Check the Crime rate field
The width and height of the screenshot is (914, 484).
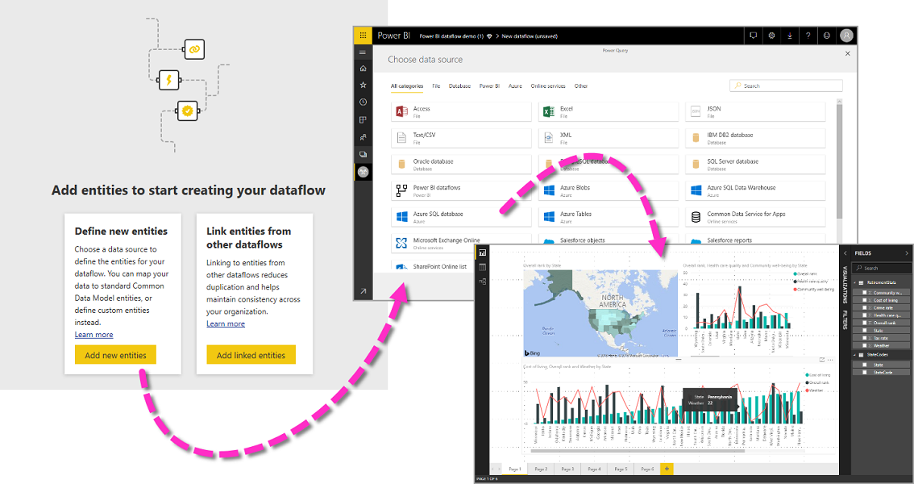click(865, 308)
